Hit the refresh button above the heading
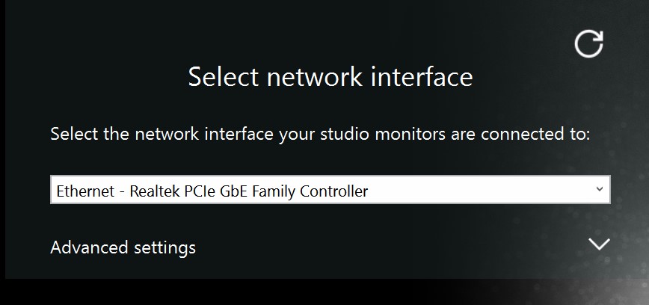The width and height of the screenshot is (649, 305). 588,43
